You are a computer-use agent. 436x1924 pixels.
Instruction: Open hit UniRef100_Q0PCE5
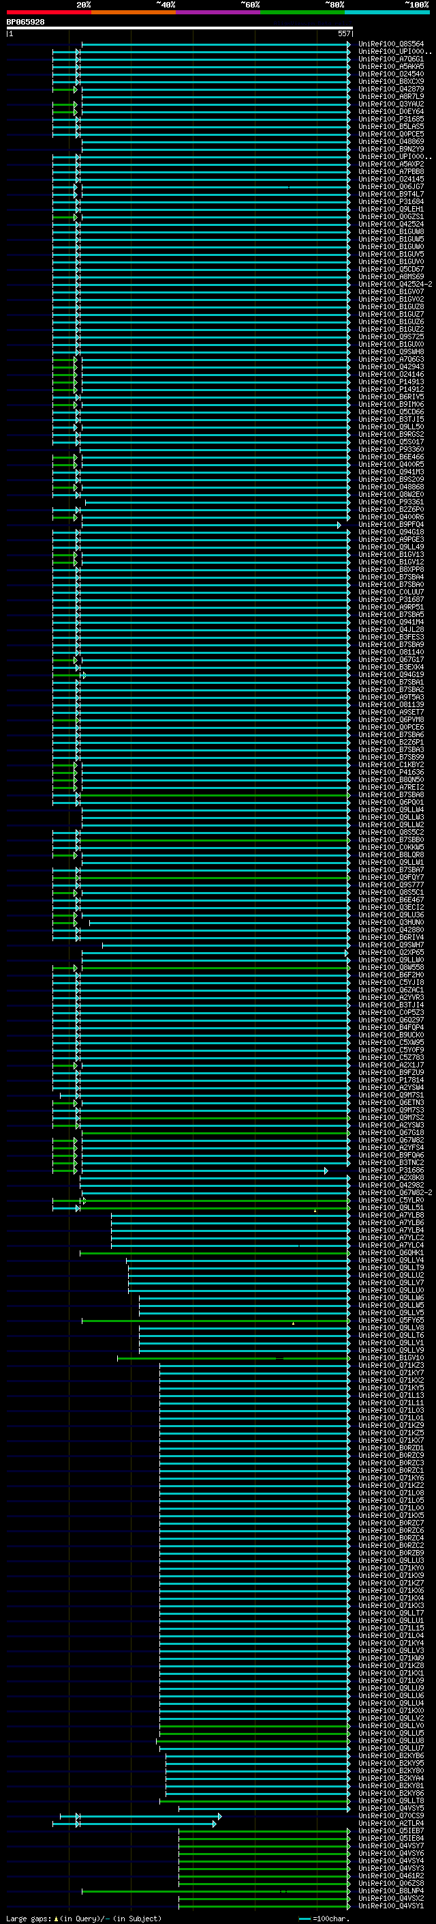[x=391, y=134]
